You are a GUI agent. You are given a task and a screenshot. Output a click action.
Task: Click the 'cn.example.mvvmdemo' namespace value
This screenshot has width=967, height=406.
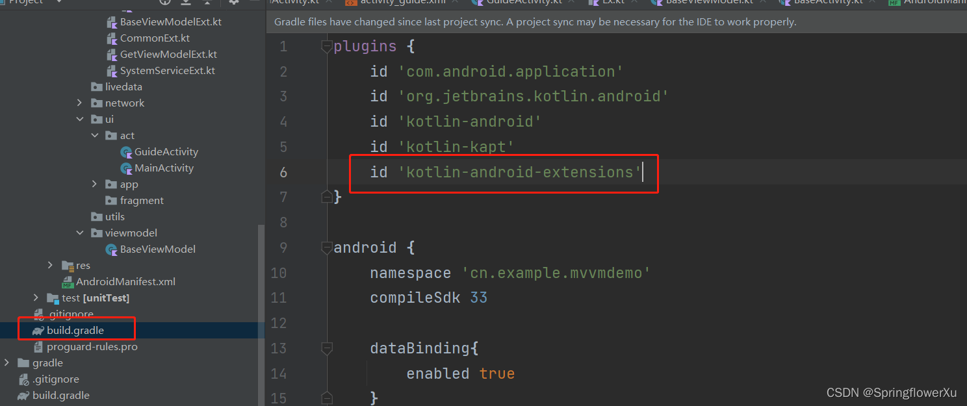pyautogui.click(x=556, y=273)
